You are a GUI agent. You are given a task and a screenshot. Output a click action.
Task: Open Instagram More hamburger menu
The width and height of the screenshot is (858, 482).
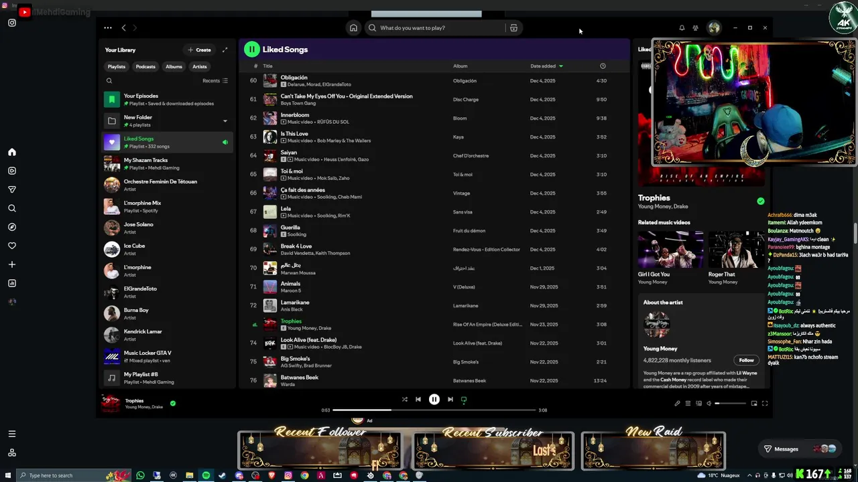(11, 434)
